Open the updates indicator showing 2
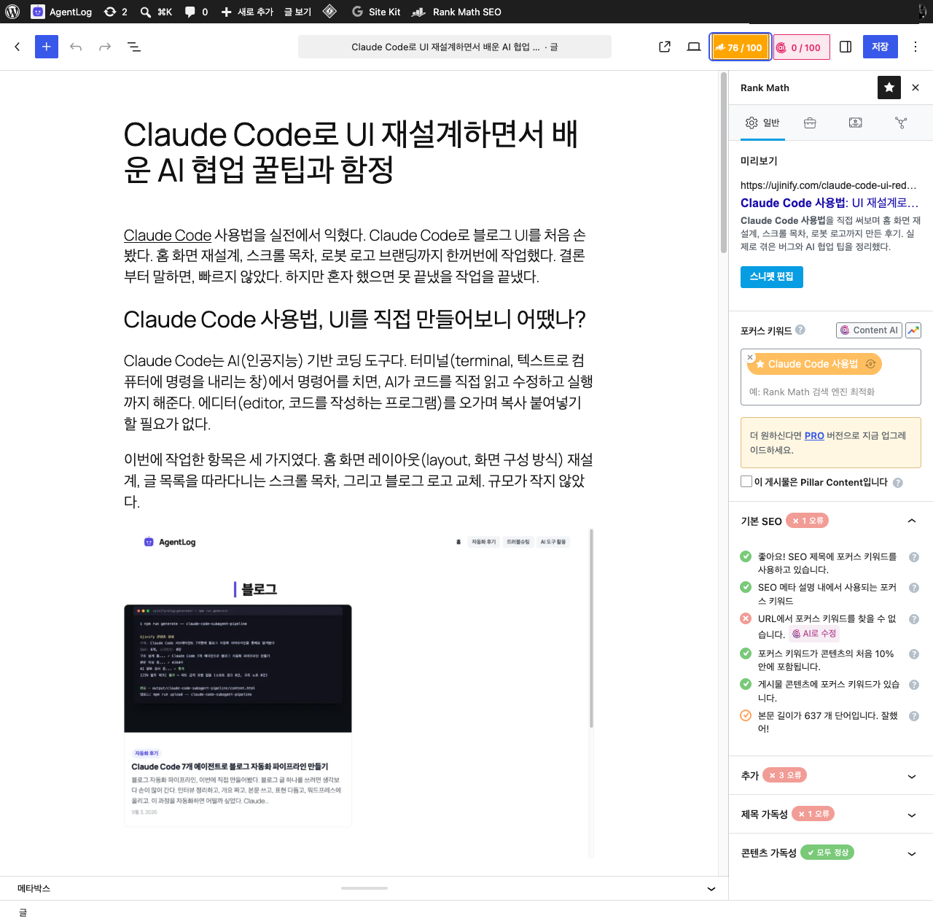This screenshot has width=933, height=924. pyautogui.click(x=115, y=12)
